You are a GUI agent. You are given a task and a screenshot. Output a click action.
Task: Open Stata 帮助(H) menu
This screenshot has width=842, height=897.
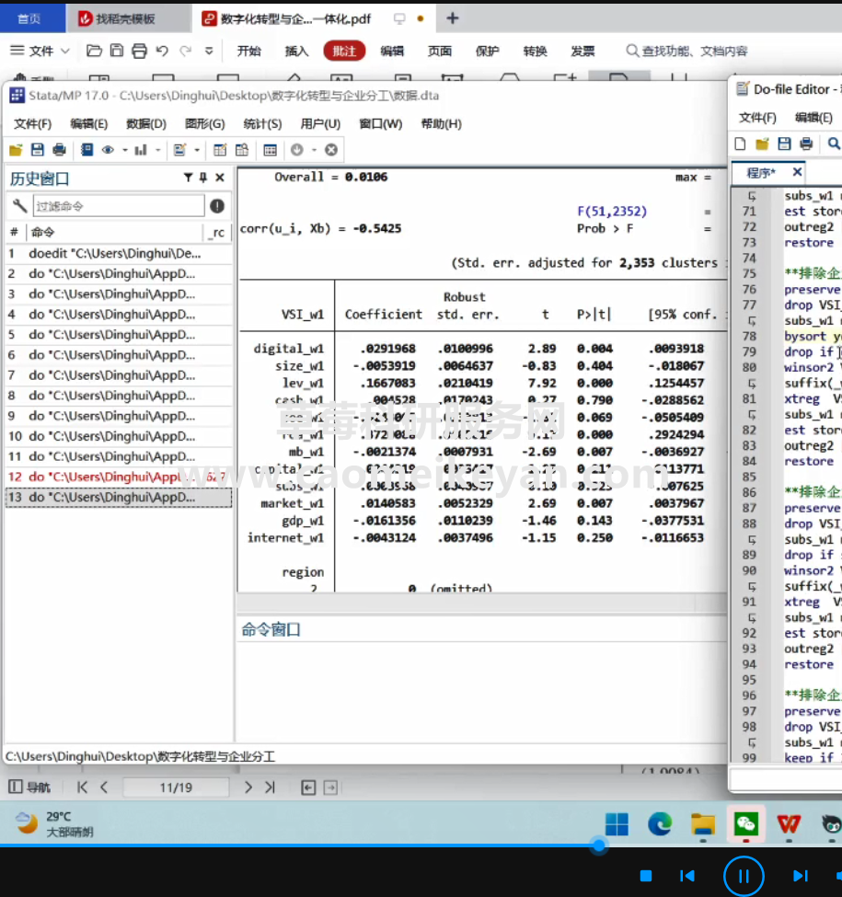tap(441, 124)
